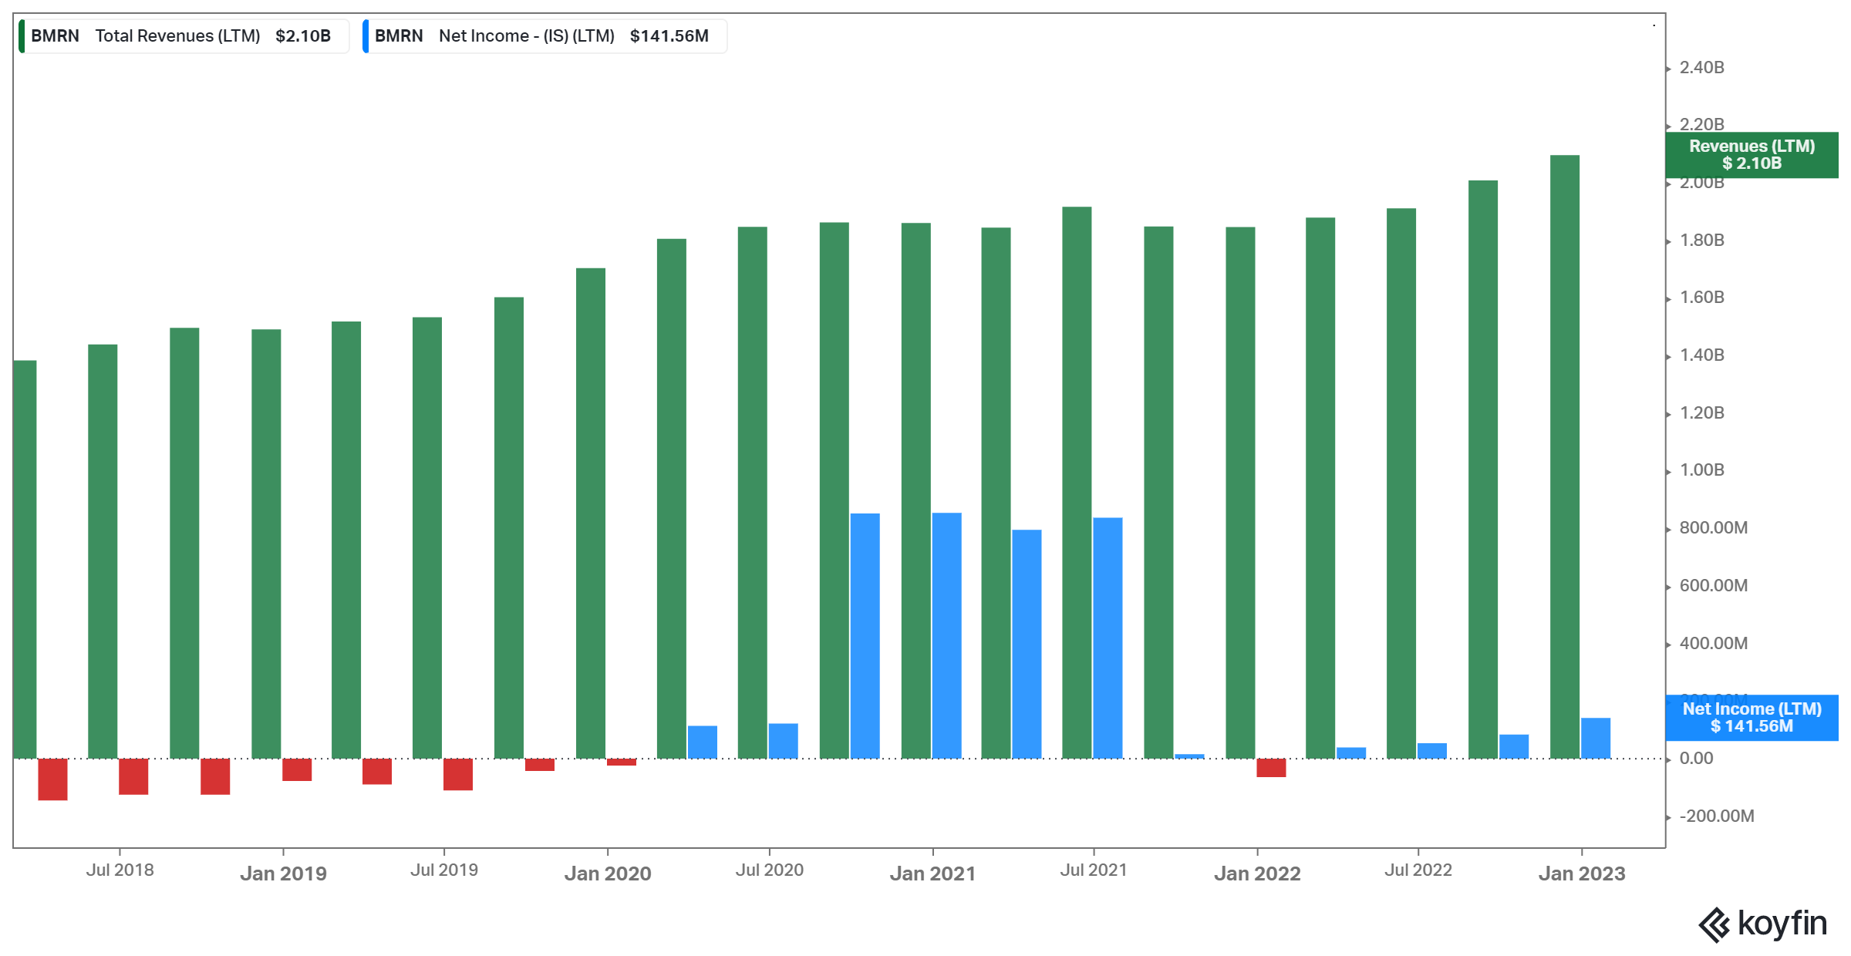
Task: Select the red net income bar near Jan 2022
Action: 1270,768
